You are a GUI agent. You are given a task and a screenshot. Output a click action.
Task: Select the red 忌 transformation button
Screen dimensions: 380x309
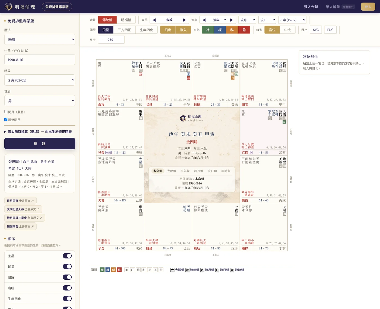coord(244,30)
